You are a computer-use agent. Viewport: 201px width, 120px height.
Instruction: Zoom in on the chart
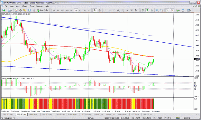157,10
